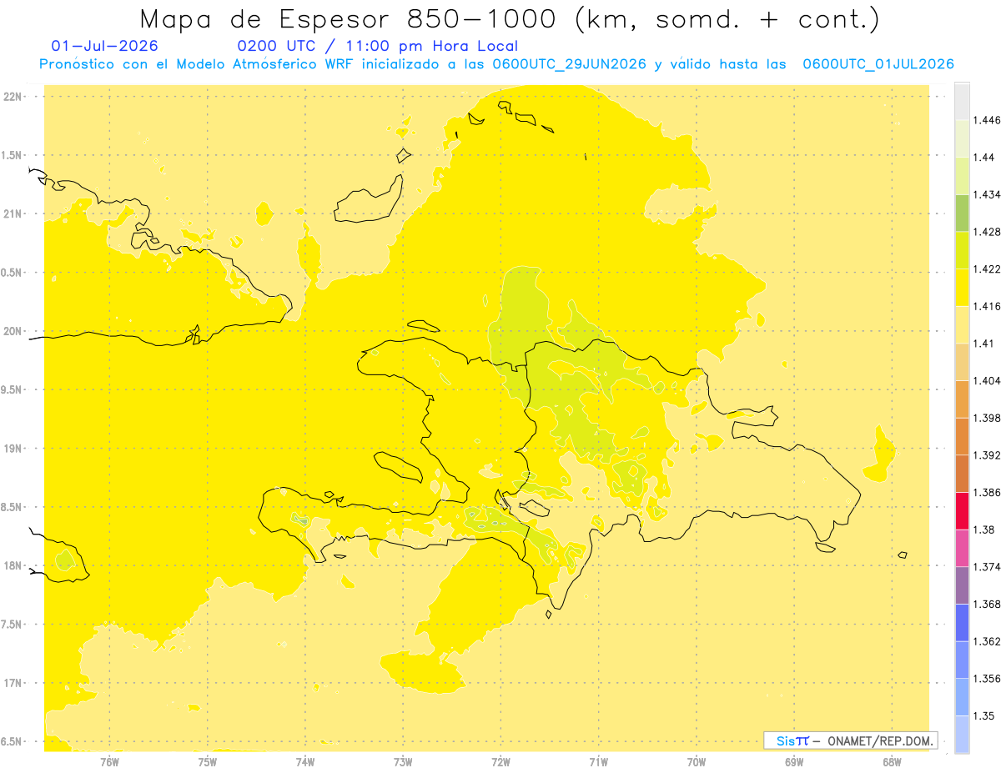Click the 74W longitude label
Screen dimensions: 1001x773
coord(304,761)
